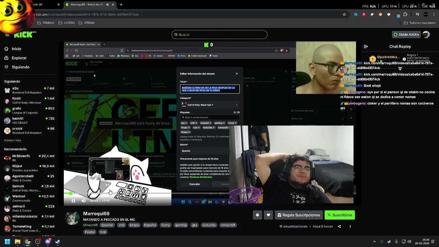Viewport: 439px width, 247px height.
Task: Seek on the video progress bar
Action: coord(209,193)
